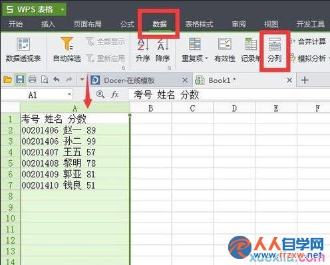Viewport: 330px width, 265px height.
Task: Add a new document tab with plus
Action: (305, 80)
